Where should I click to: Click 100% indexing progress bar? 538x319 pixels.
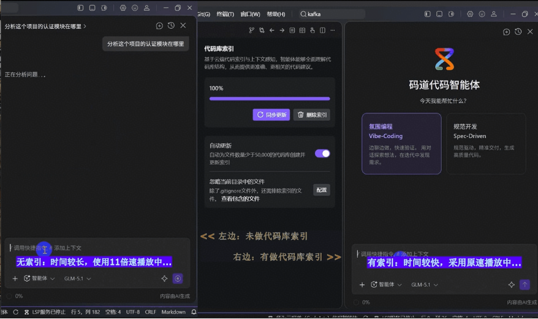(270, 99)
